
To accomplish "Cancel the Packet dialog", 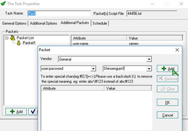I will tap(168, 115).
